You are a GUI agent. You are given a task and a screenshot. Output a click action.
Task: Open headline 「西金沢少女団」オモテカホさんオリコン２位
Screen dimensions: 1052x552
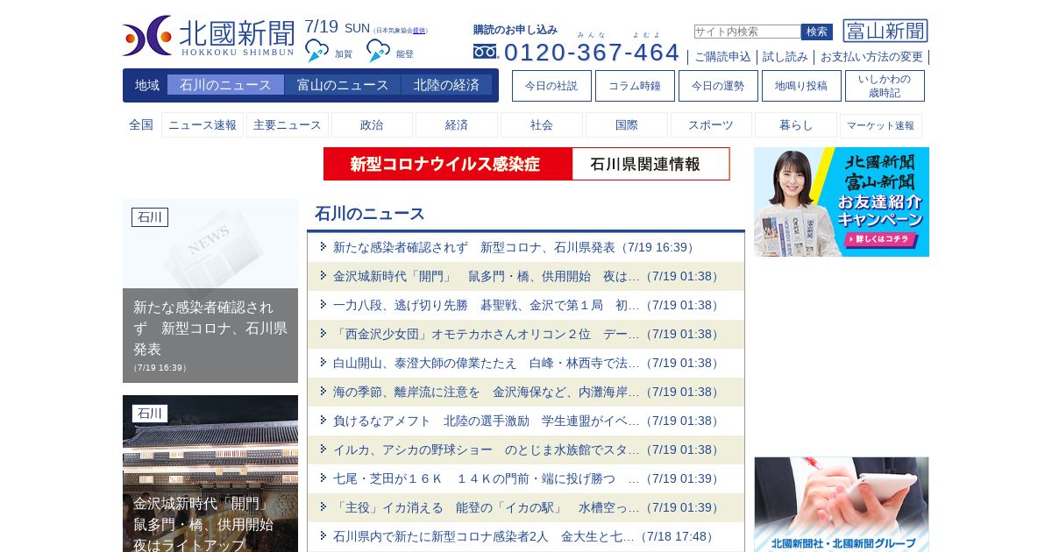pyautogui.click(x=528, y=334)
